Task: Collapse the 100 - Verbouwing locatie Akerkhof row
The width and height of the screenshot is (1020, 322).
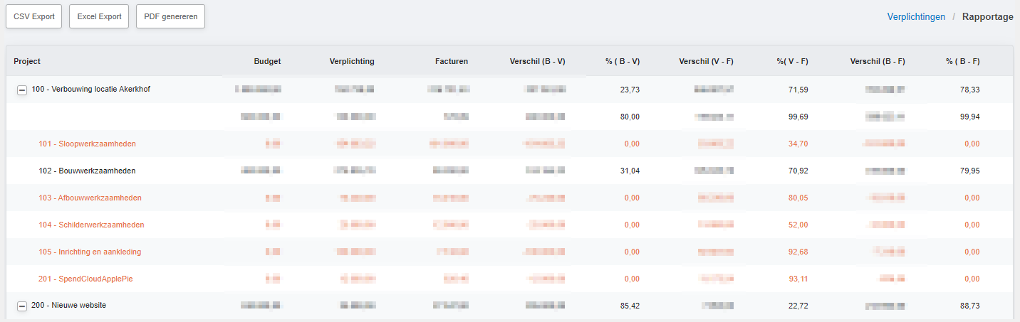Action: [x=22, y=90]
